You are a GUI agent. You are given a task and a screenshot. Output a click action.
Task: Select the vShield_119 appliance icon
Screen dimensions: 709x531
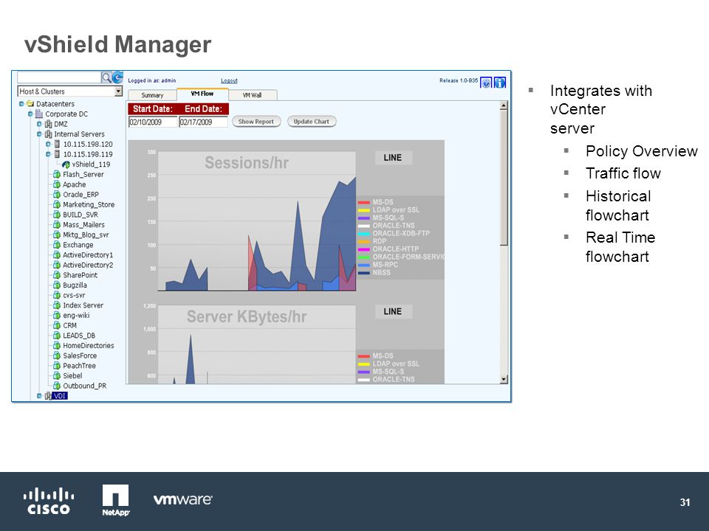pyautogui.click(x=66, y=164)
